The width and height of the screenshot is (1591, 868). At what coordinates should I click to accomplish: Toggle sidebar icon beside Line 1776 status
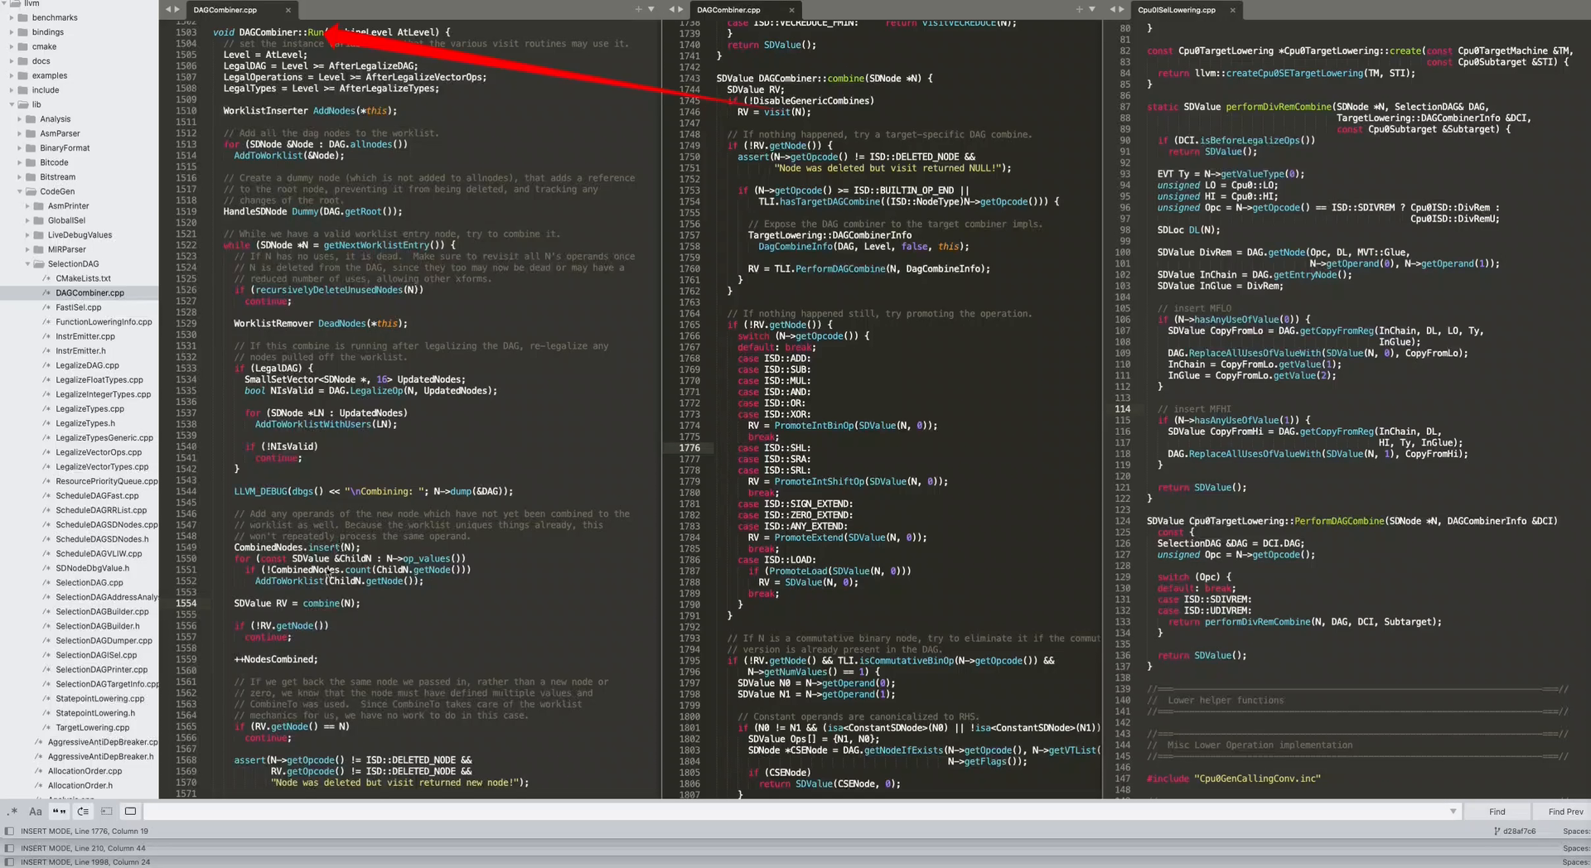9,831
